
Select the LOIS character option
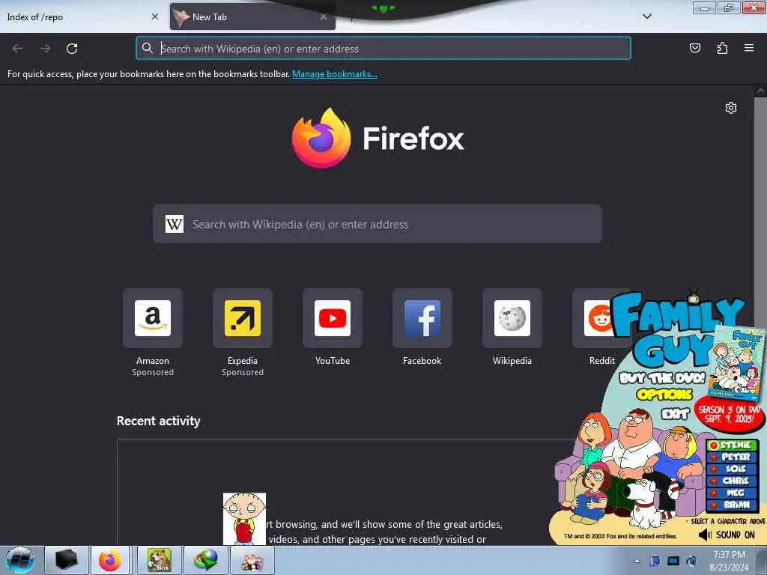(732, 469)
